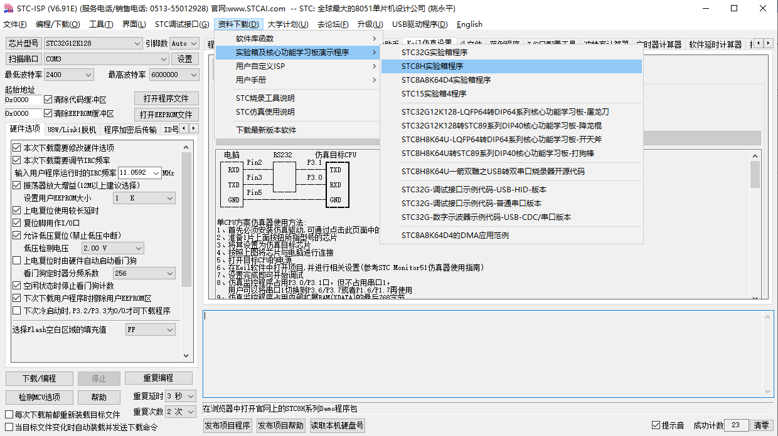Open the COM3 serial port dropdown

coord(107,59)
